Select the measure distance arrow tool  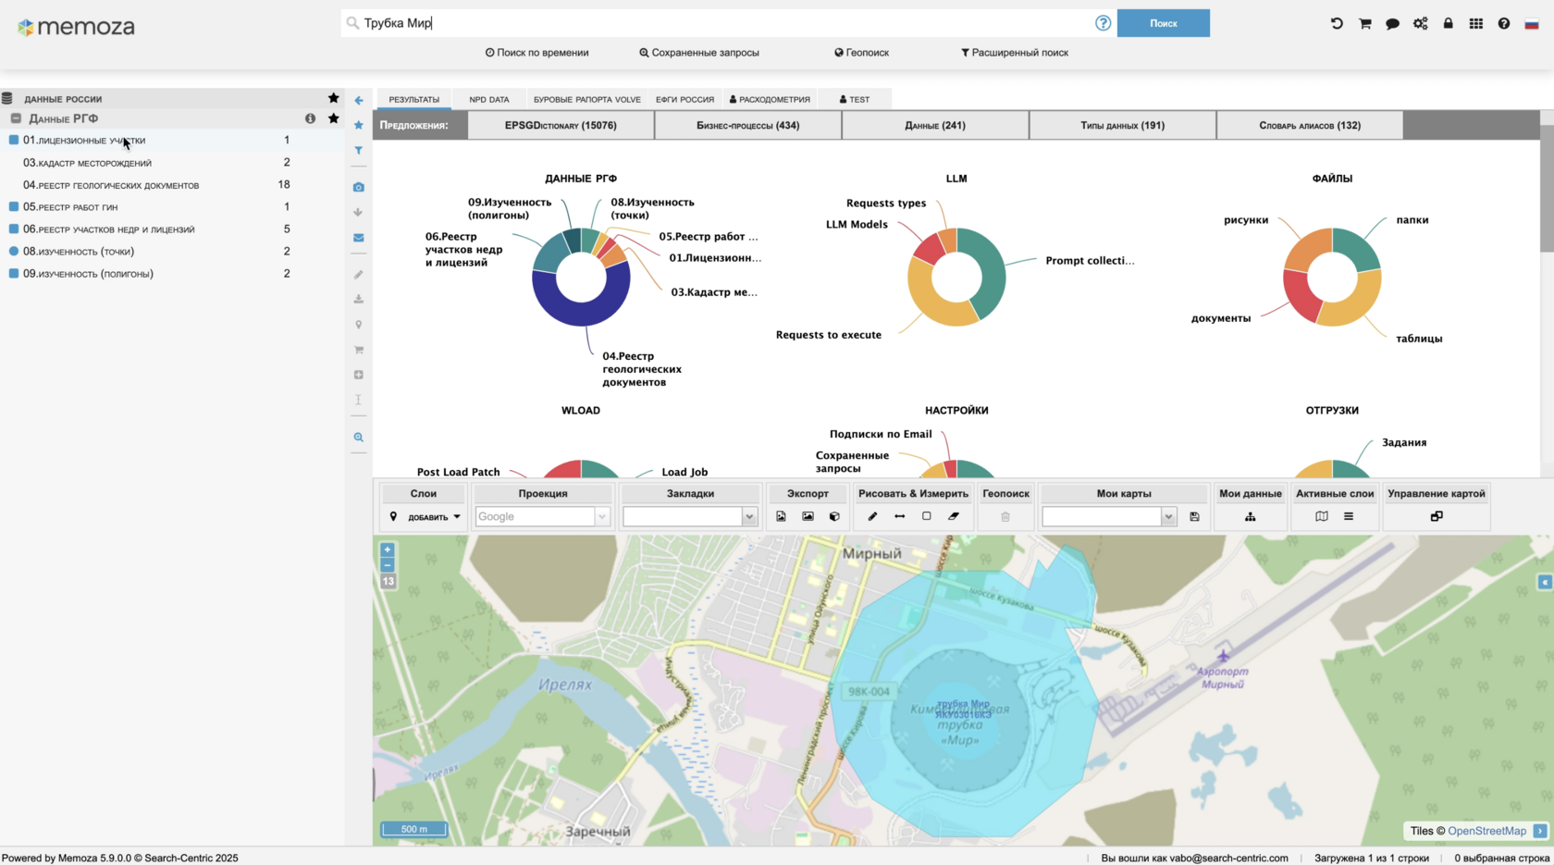899,516
